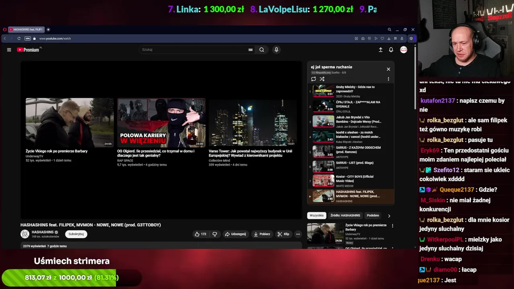Open the YouTube notifications bell

point(391,50)
